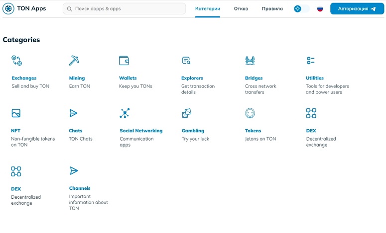Image resolution: width=386 pixels, height=233 pixels.
Task: Click 'Earn TON' description
Action: [x=80, y=86]
